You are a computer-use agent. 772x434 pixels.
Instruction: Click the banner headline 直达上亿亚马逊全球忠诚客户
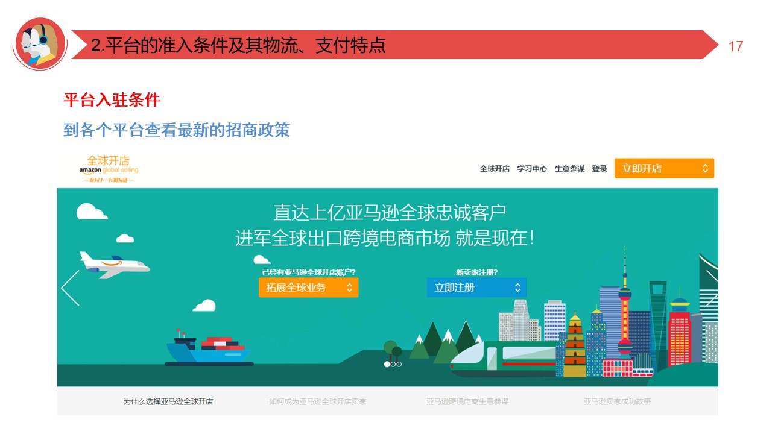tap(390, 213)
